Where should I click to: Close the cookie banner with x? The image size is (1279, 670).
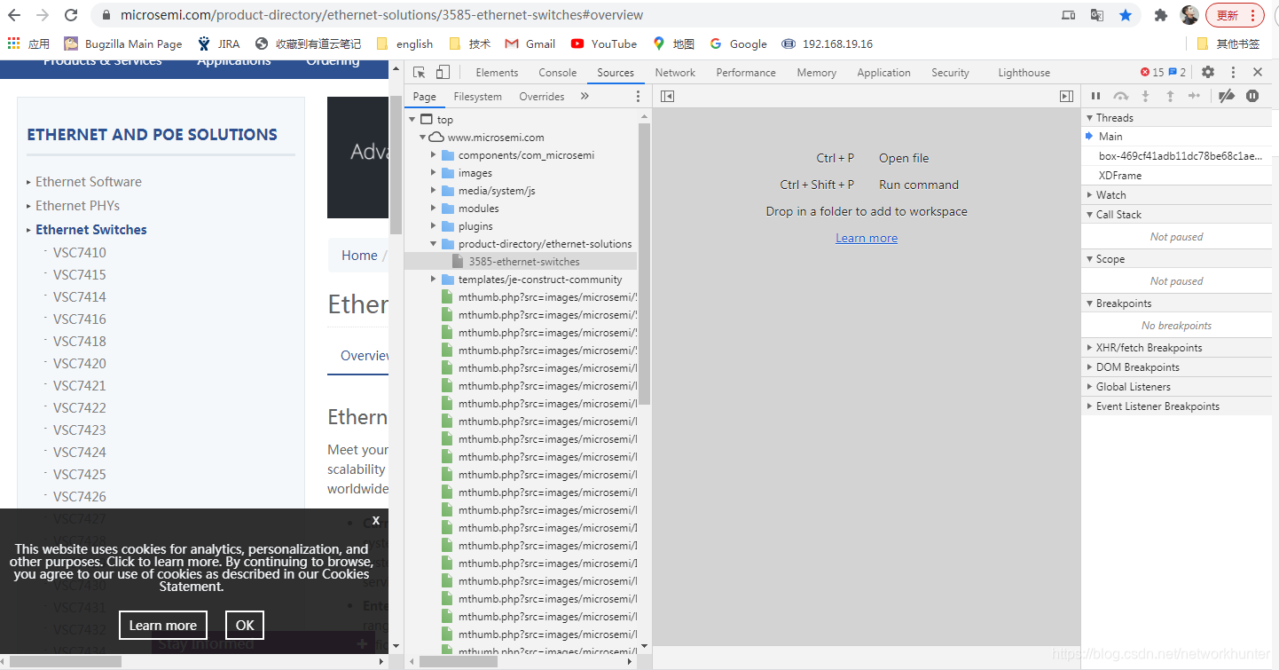click(376, 521)
